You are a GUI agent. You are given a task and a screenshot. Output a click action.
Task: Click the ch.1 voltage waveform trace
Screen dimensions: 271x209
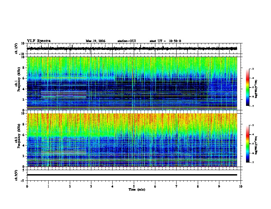(132, 48)
